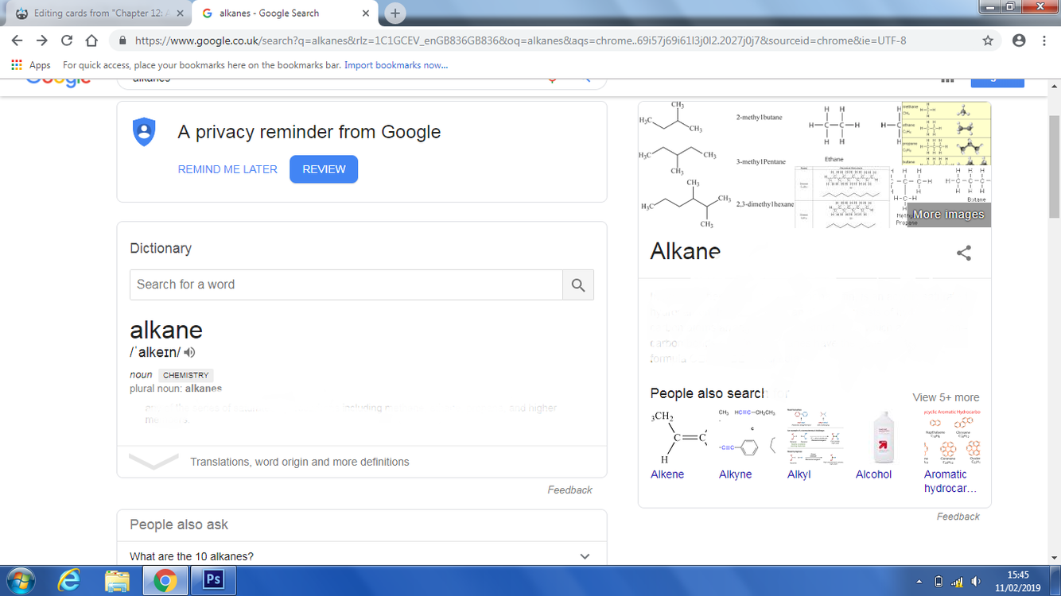Expand "What are the 10 alkanes?" question
This screenshot has width=1061, height=596.
coord(362,556)
